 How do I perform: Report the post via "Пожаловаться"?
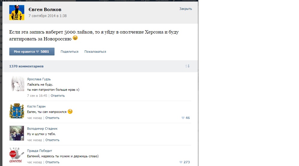click(95, 52)
